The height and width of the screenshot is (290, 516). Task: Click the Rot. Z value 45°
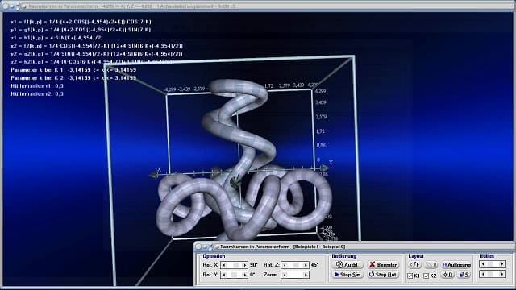pyautogui.click(x=314, y=265)
